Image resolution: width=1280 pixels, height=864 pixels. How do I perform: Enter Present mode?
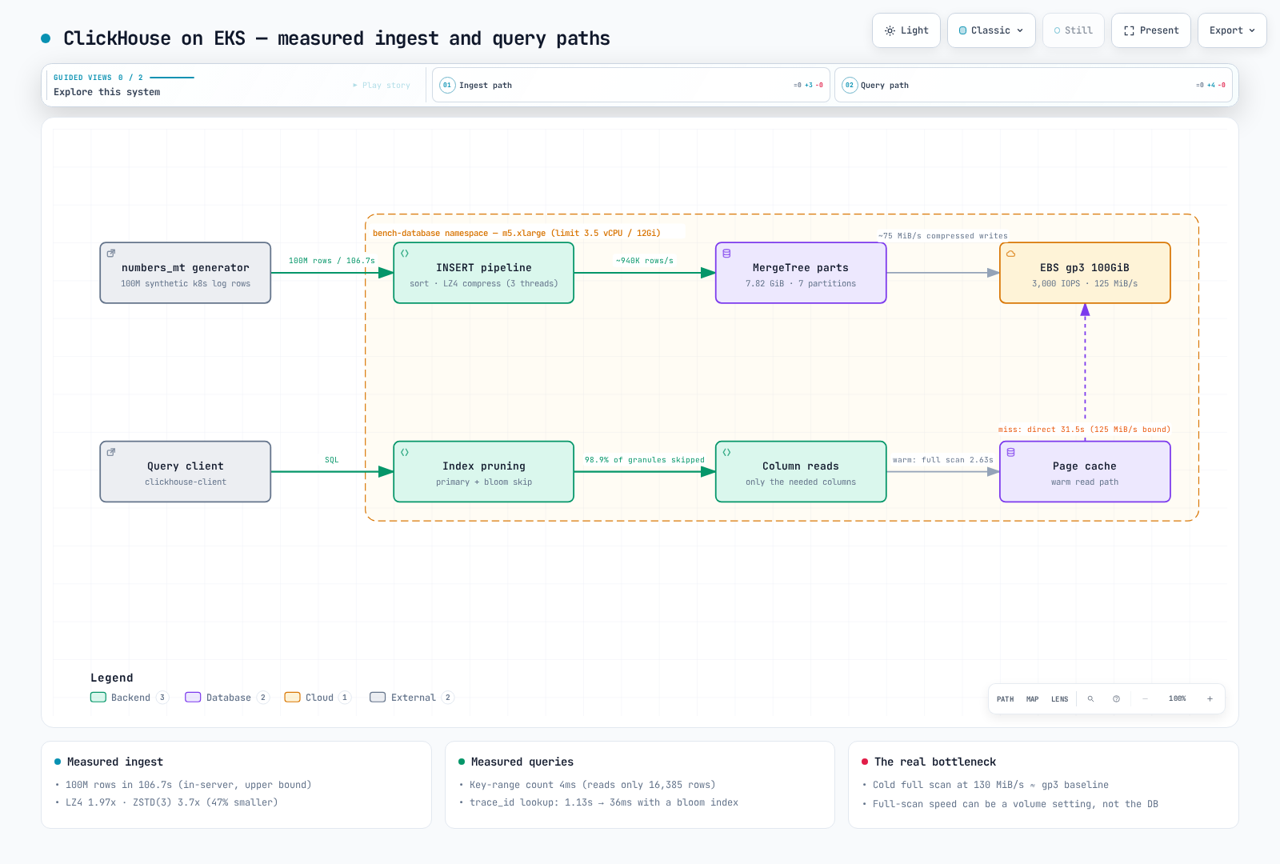tap(1151, 30)
